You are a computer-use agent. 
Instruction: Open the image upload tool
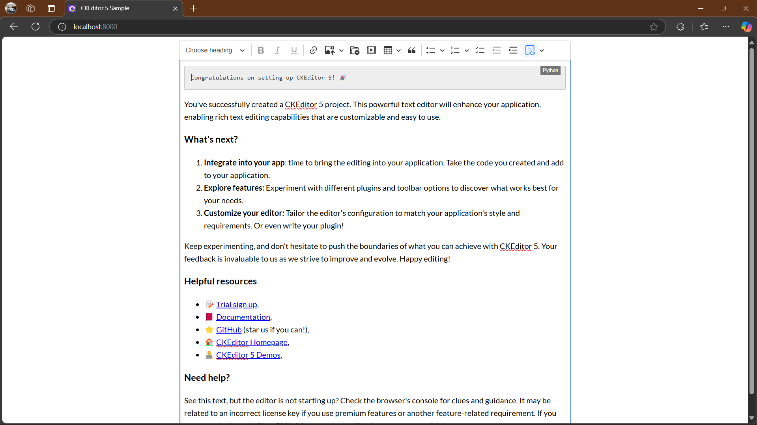click(331, 50)
